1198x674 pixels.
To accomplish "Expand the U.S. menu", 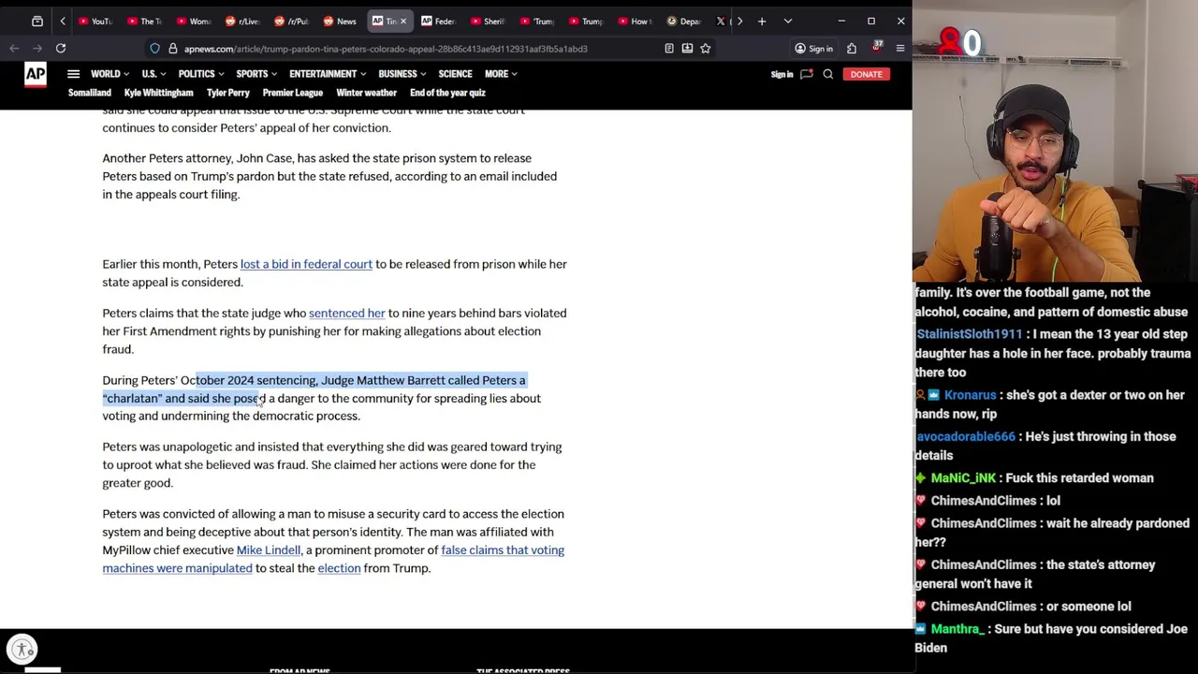I will pos(153,74).
